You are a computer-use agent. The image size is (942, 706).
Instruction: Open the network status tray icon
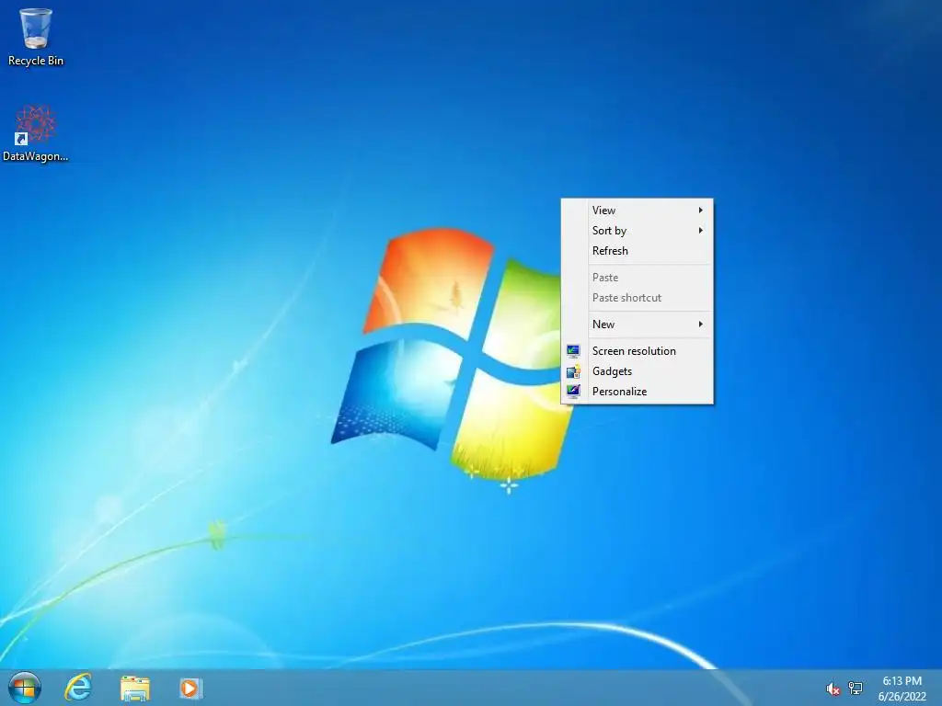856,688
